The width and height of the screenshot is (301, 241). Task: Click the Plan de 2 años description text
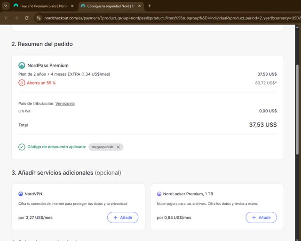click(64, 74)
